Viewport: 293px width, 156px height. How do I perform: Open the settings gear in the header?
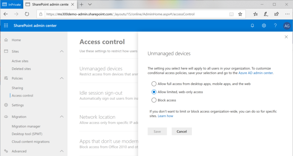[264, 25]
